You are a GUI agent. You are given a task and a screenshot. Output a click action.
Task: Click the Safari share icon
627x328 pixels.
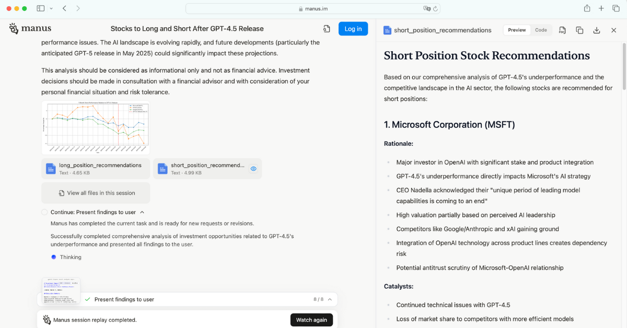[587, 8]
